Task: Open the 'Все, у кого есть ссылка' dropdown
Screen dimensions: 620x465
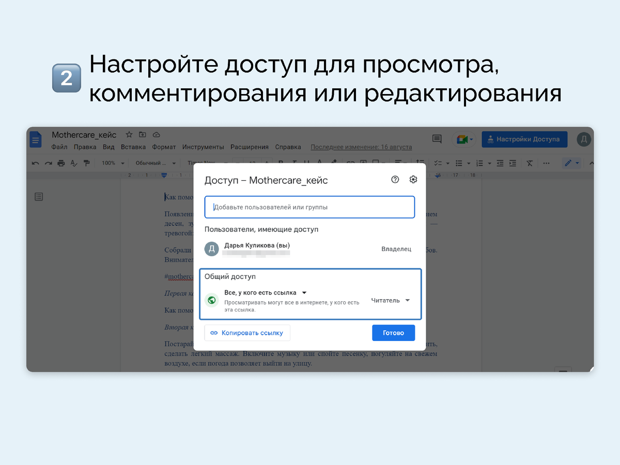Action: (266, 293)
